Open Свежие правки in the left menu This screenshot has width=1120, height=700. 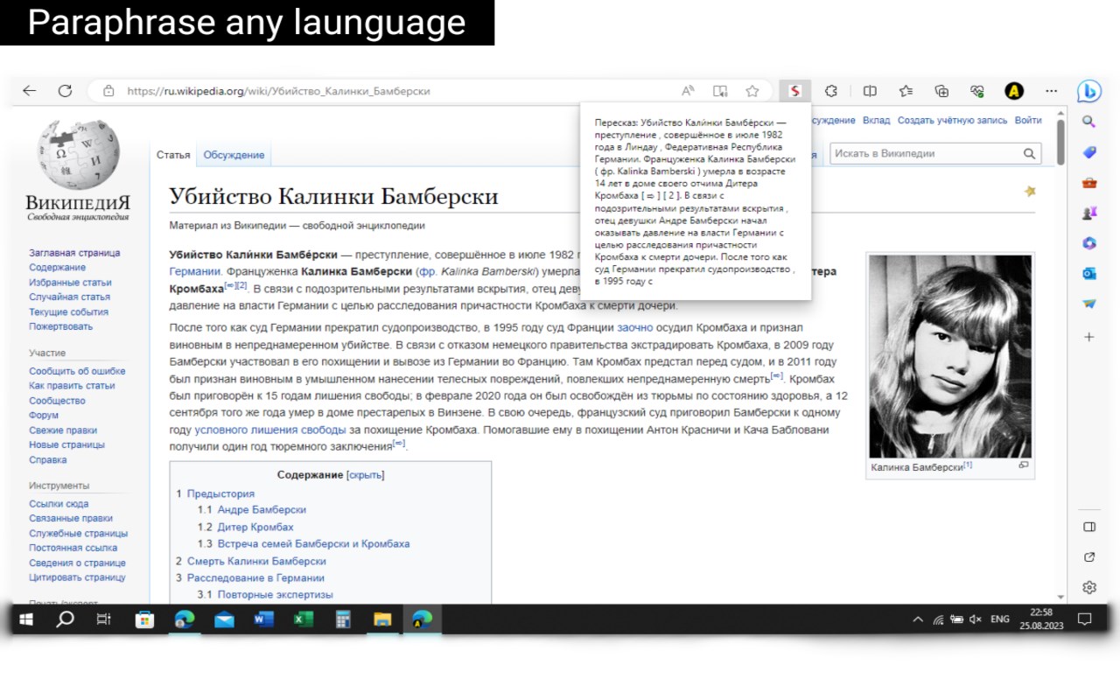click(63, 430)
